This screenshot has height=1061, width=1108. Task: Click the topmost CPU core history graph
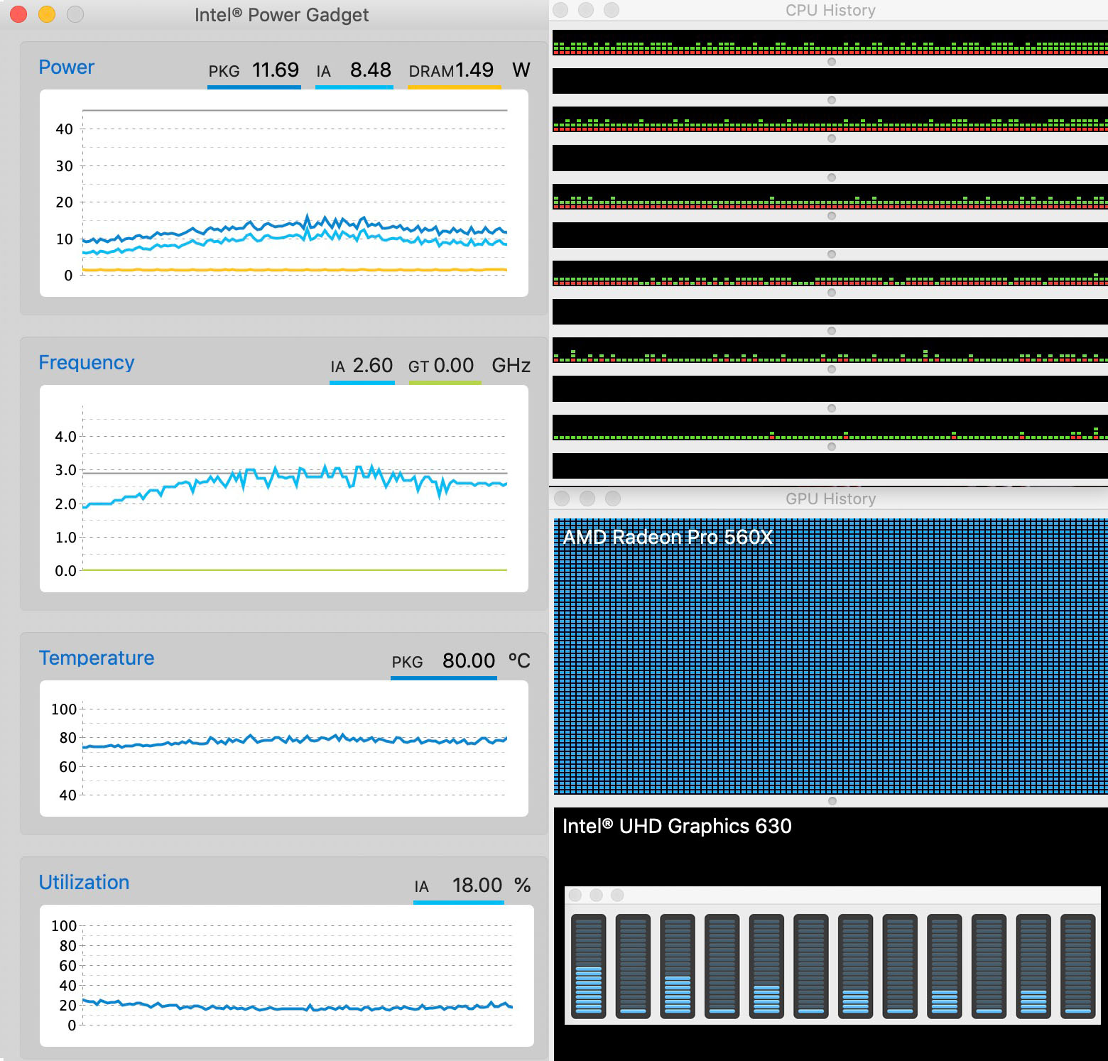point(830,43)
